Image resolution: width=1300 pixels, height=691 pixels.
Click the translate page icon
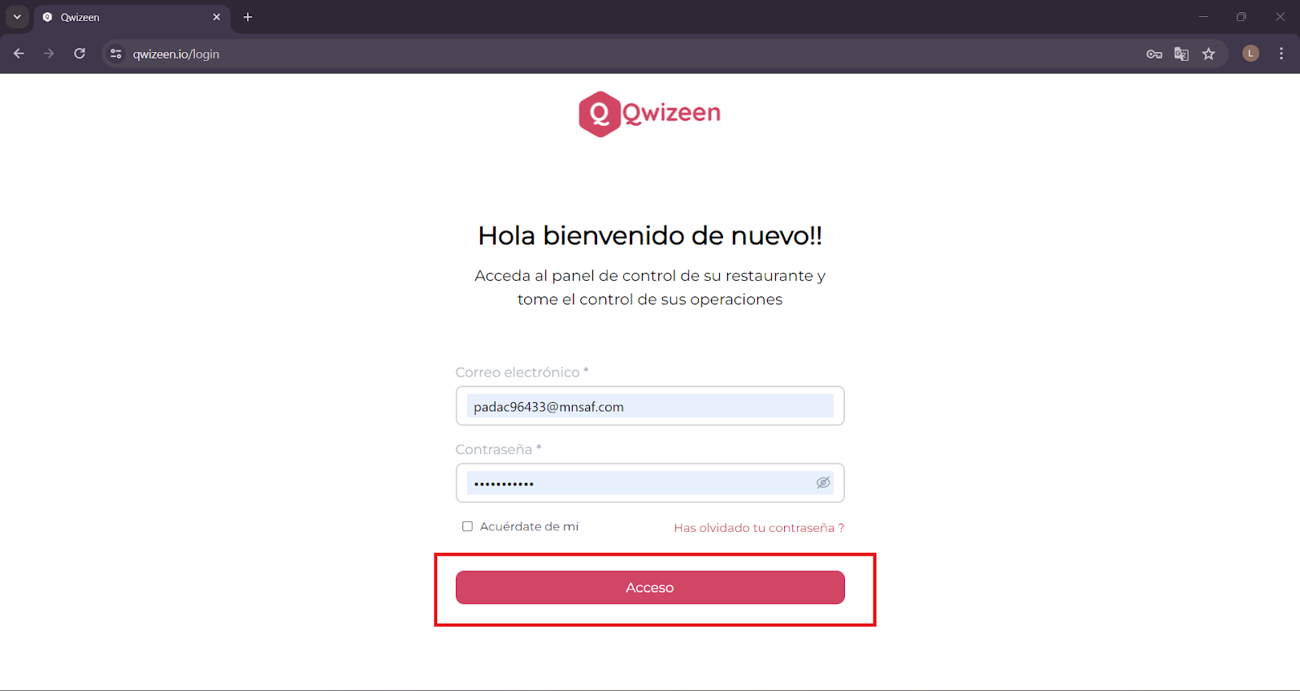tap(1181, 54)
